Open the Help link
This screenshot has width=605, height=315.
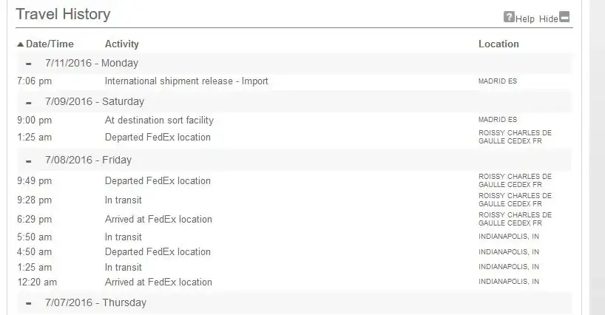click(x=525, y=19)
